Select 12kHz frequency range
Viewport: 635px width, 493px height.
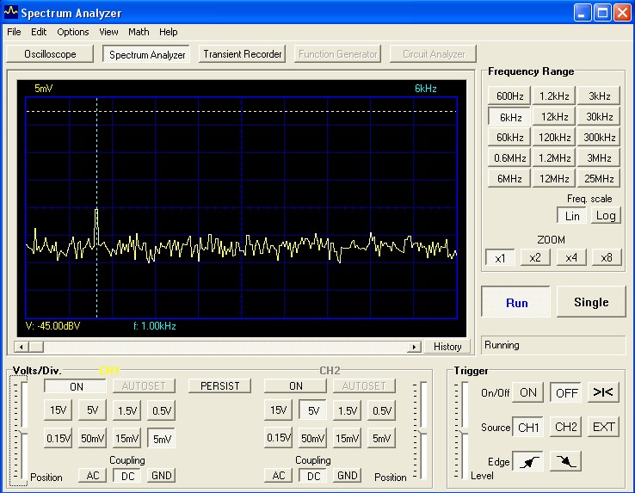click(x=554, y=117)
